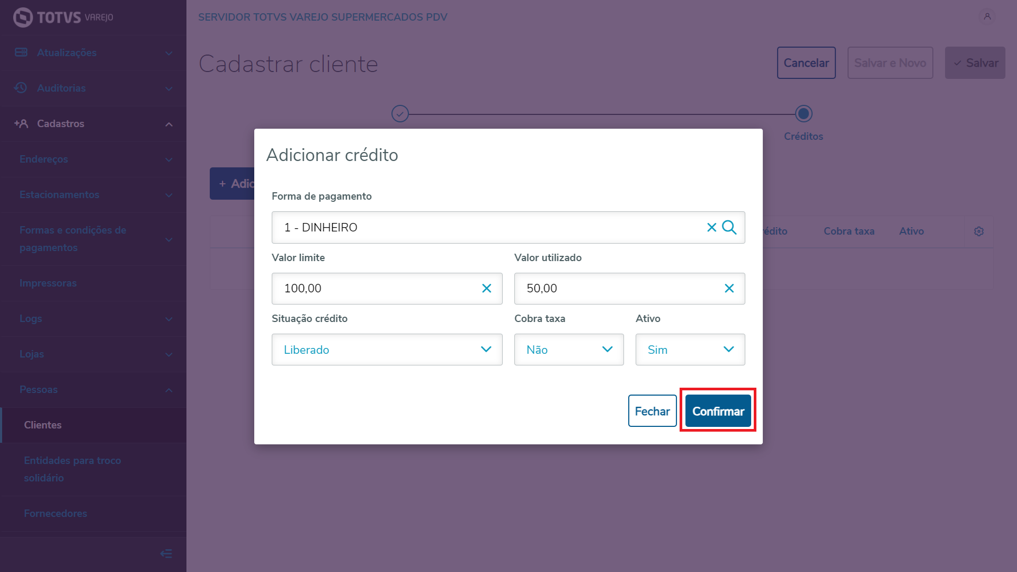Click the table settings gear icon

(978, 231)
